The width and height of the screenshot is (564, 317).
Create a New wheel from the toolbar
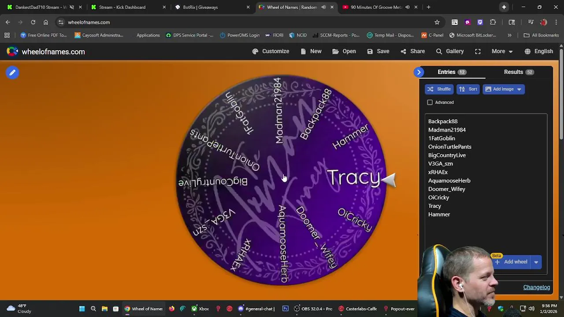point(311,52)
